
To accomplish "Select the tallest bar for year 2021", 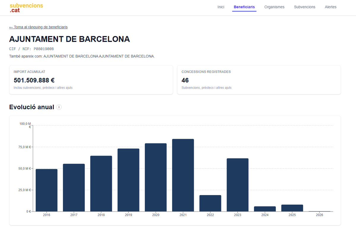I will pos(183,175).
